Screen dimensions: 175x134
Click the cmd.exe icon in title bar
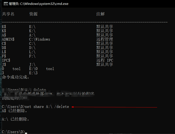(4, 4)
